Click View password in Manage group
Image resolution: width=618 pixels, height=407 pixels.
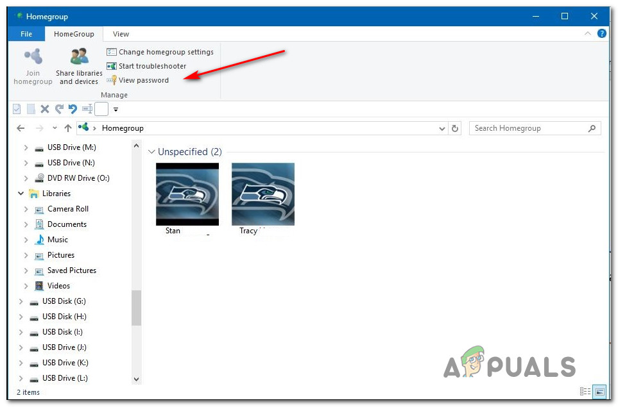coord(137,80)
